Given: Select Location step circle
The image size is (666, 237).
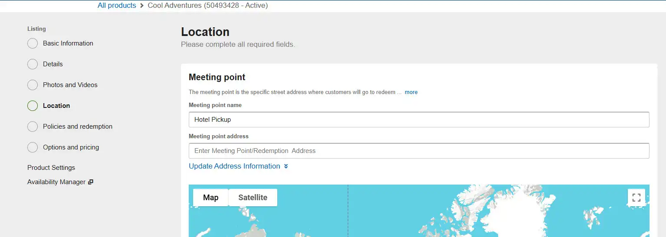Looking at the screenshot, I should point(33,106).
